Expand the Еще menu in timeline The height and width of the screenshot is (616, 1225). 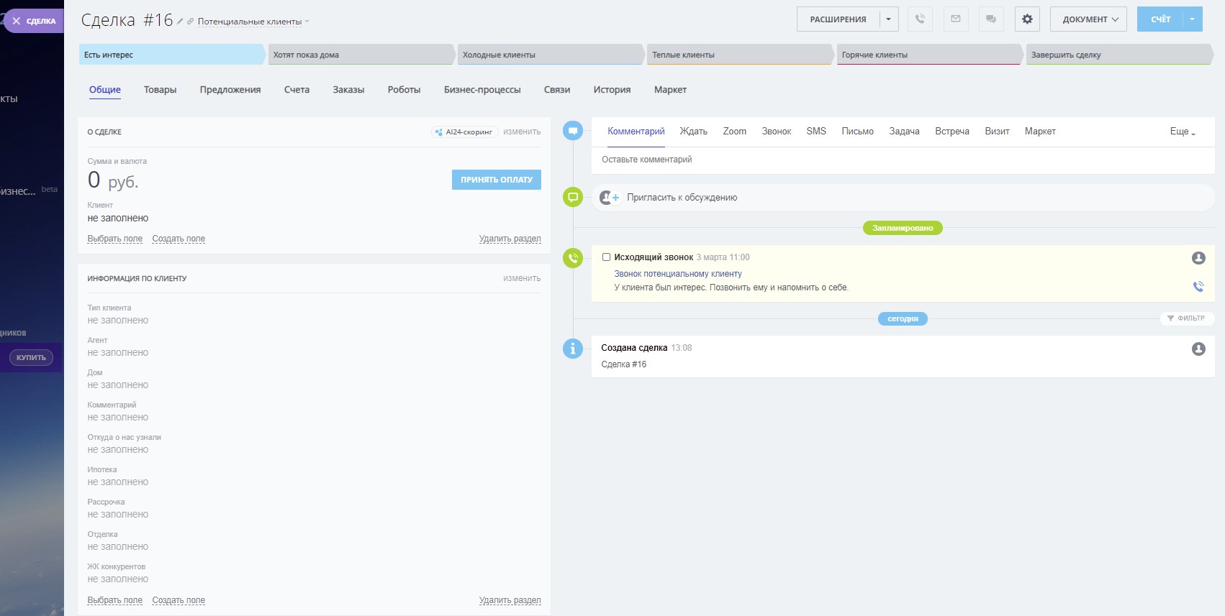pyautogui.click(x=1182, y=132)
